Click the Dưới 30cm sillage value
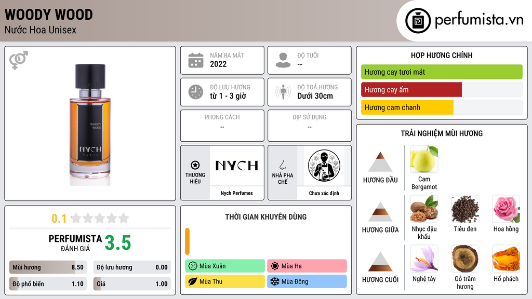This screenshot has height=299, width=532. tap(315, 96)
